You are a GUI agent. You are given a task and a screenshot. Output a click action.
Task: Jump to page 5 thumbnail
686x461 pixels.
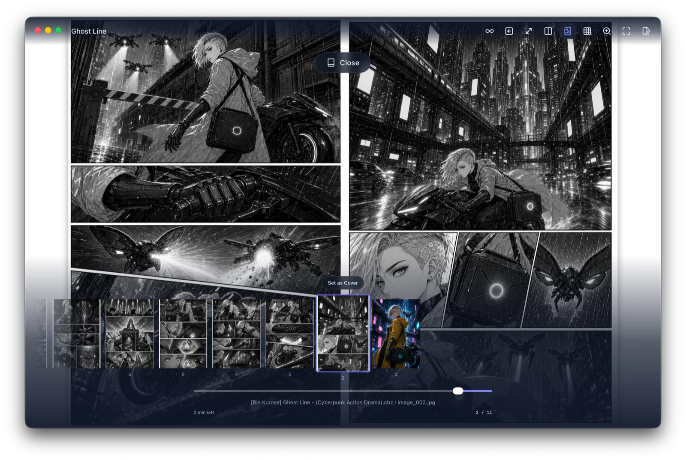pos(183,334)
